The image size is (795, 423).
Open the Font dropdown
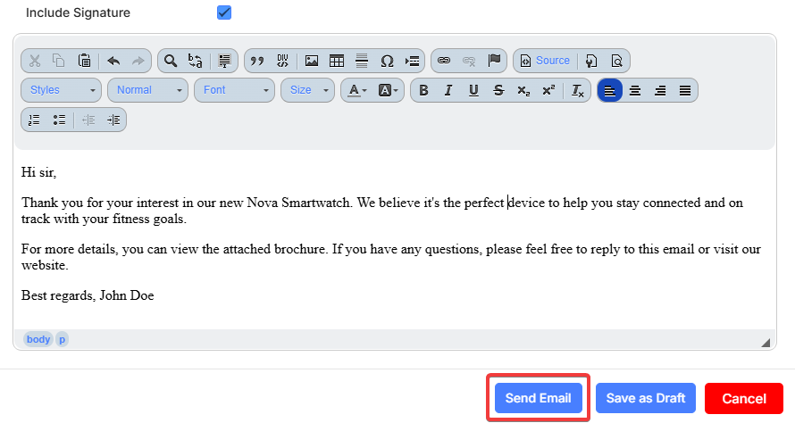(235, 90)
